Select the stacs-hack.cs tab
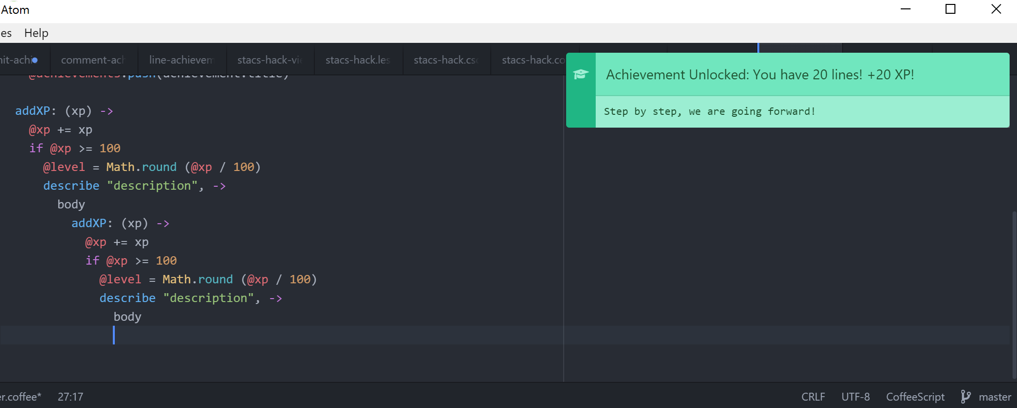1017x408 pixels. coord(446,60)
